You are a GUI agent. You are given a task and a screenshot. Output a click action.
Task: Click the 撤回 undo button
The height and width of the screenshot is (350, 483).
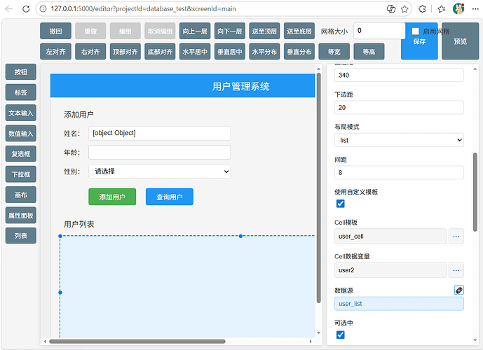coord(56,31)
